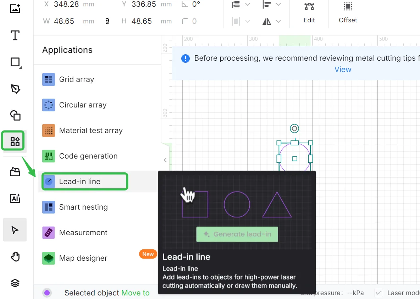Click the Map designer icon

tap(49, 258)
